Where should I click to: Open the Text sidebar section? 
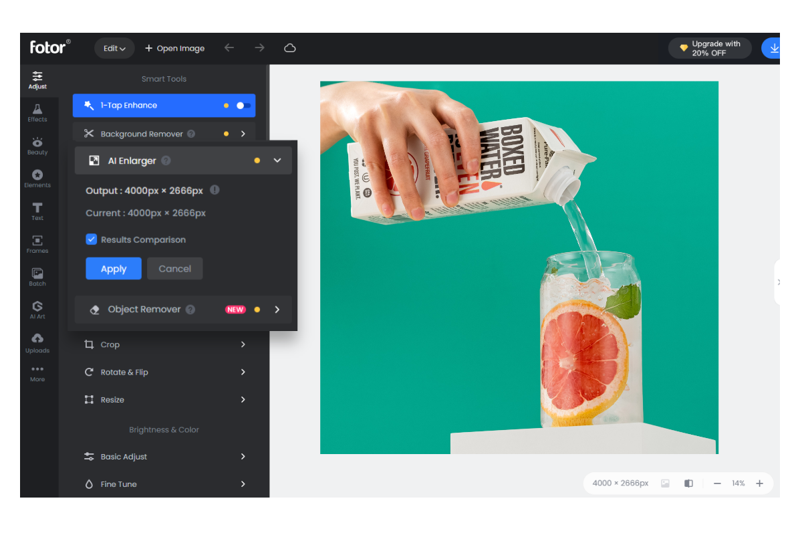(x=37, y=211)
